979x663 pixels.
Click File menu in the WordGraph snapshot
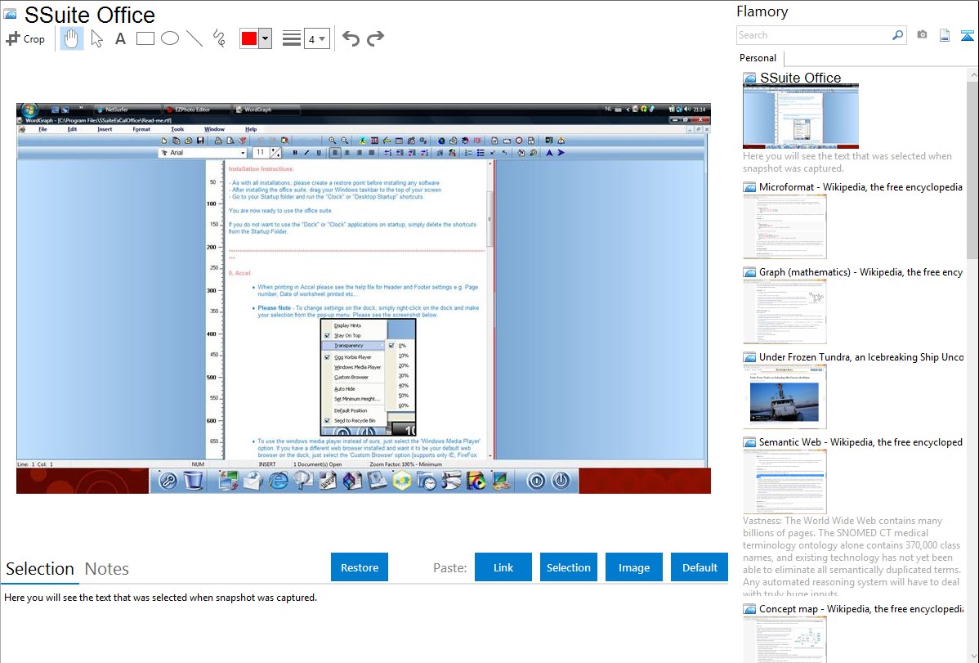tap(42, 129)
